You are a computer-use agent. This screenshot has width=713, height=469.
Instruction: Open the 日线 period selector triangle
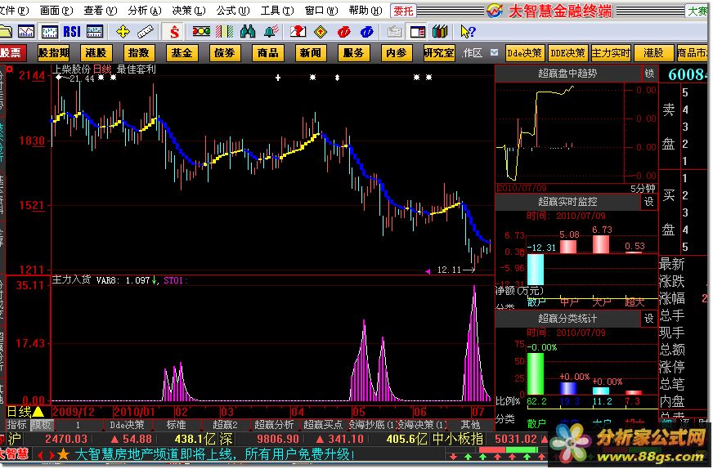[38, 412]
